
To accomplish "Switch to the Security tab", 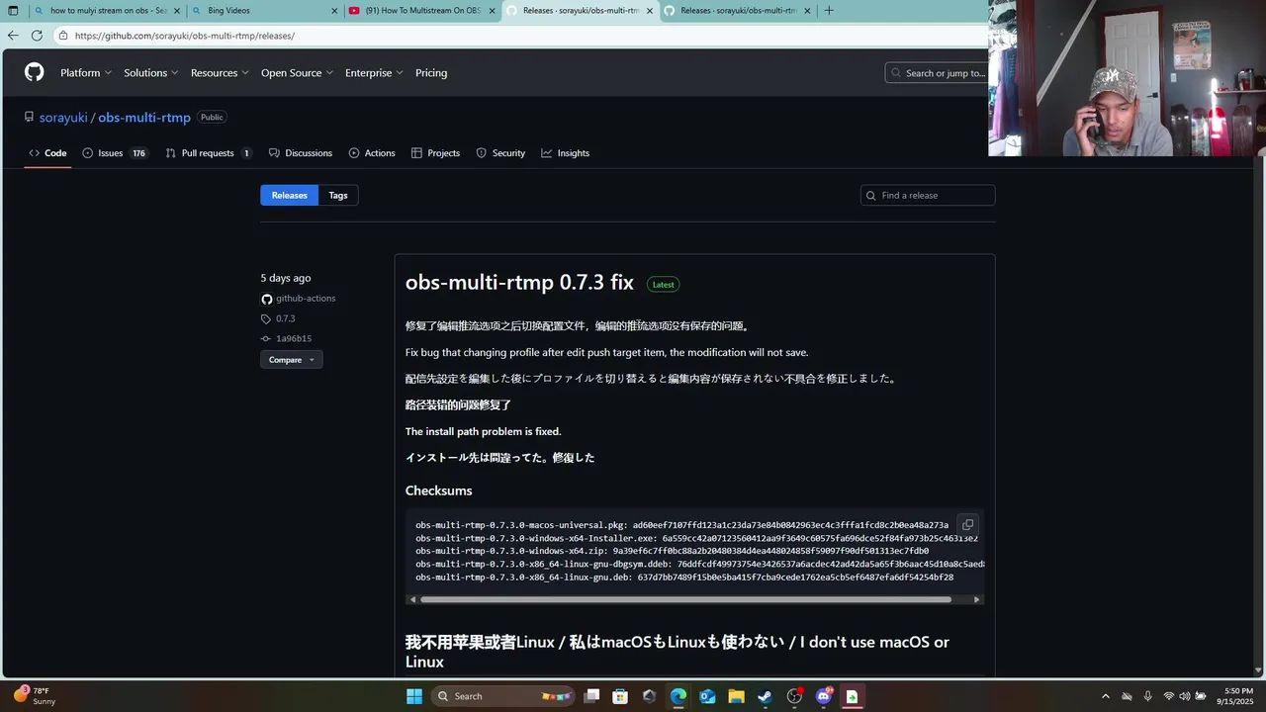I will click(500, 153).
